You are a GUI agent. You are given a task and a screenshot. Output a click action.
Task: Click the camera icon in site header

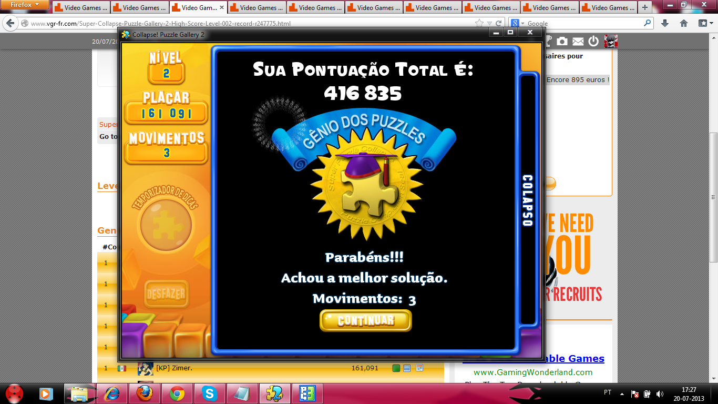562,42
